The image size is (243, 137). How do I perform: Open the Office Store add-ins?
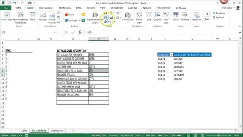click(69, 14)
